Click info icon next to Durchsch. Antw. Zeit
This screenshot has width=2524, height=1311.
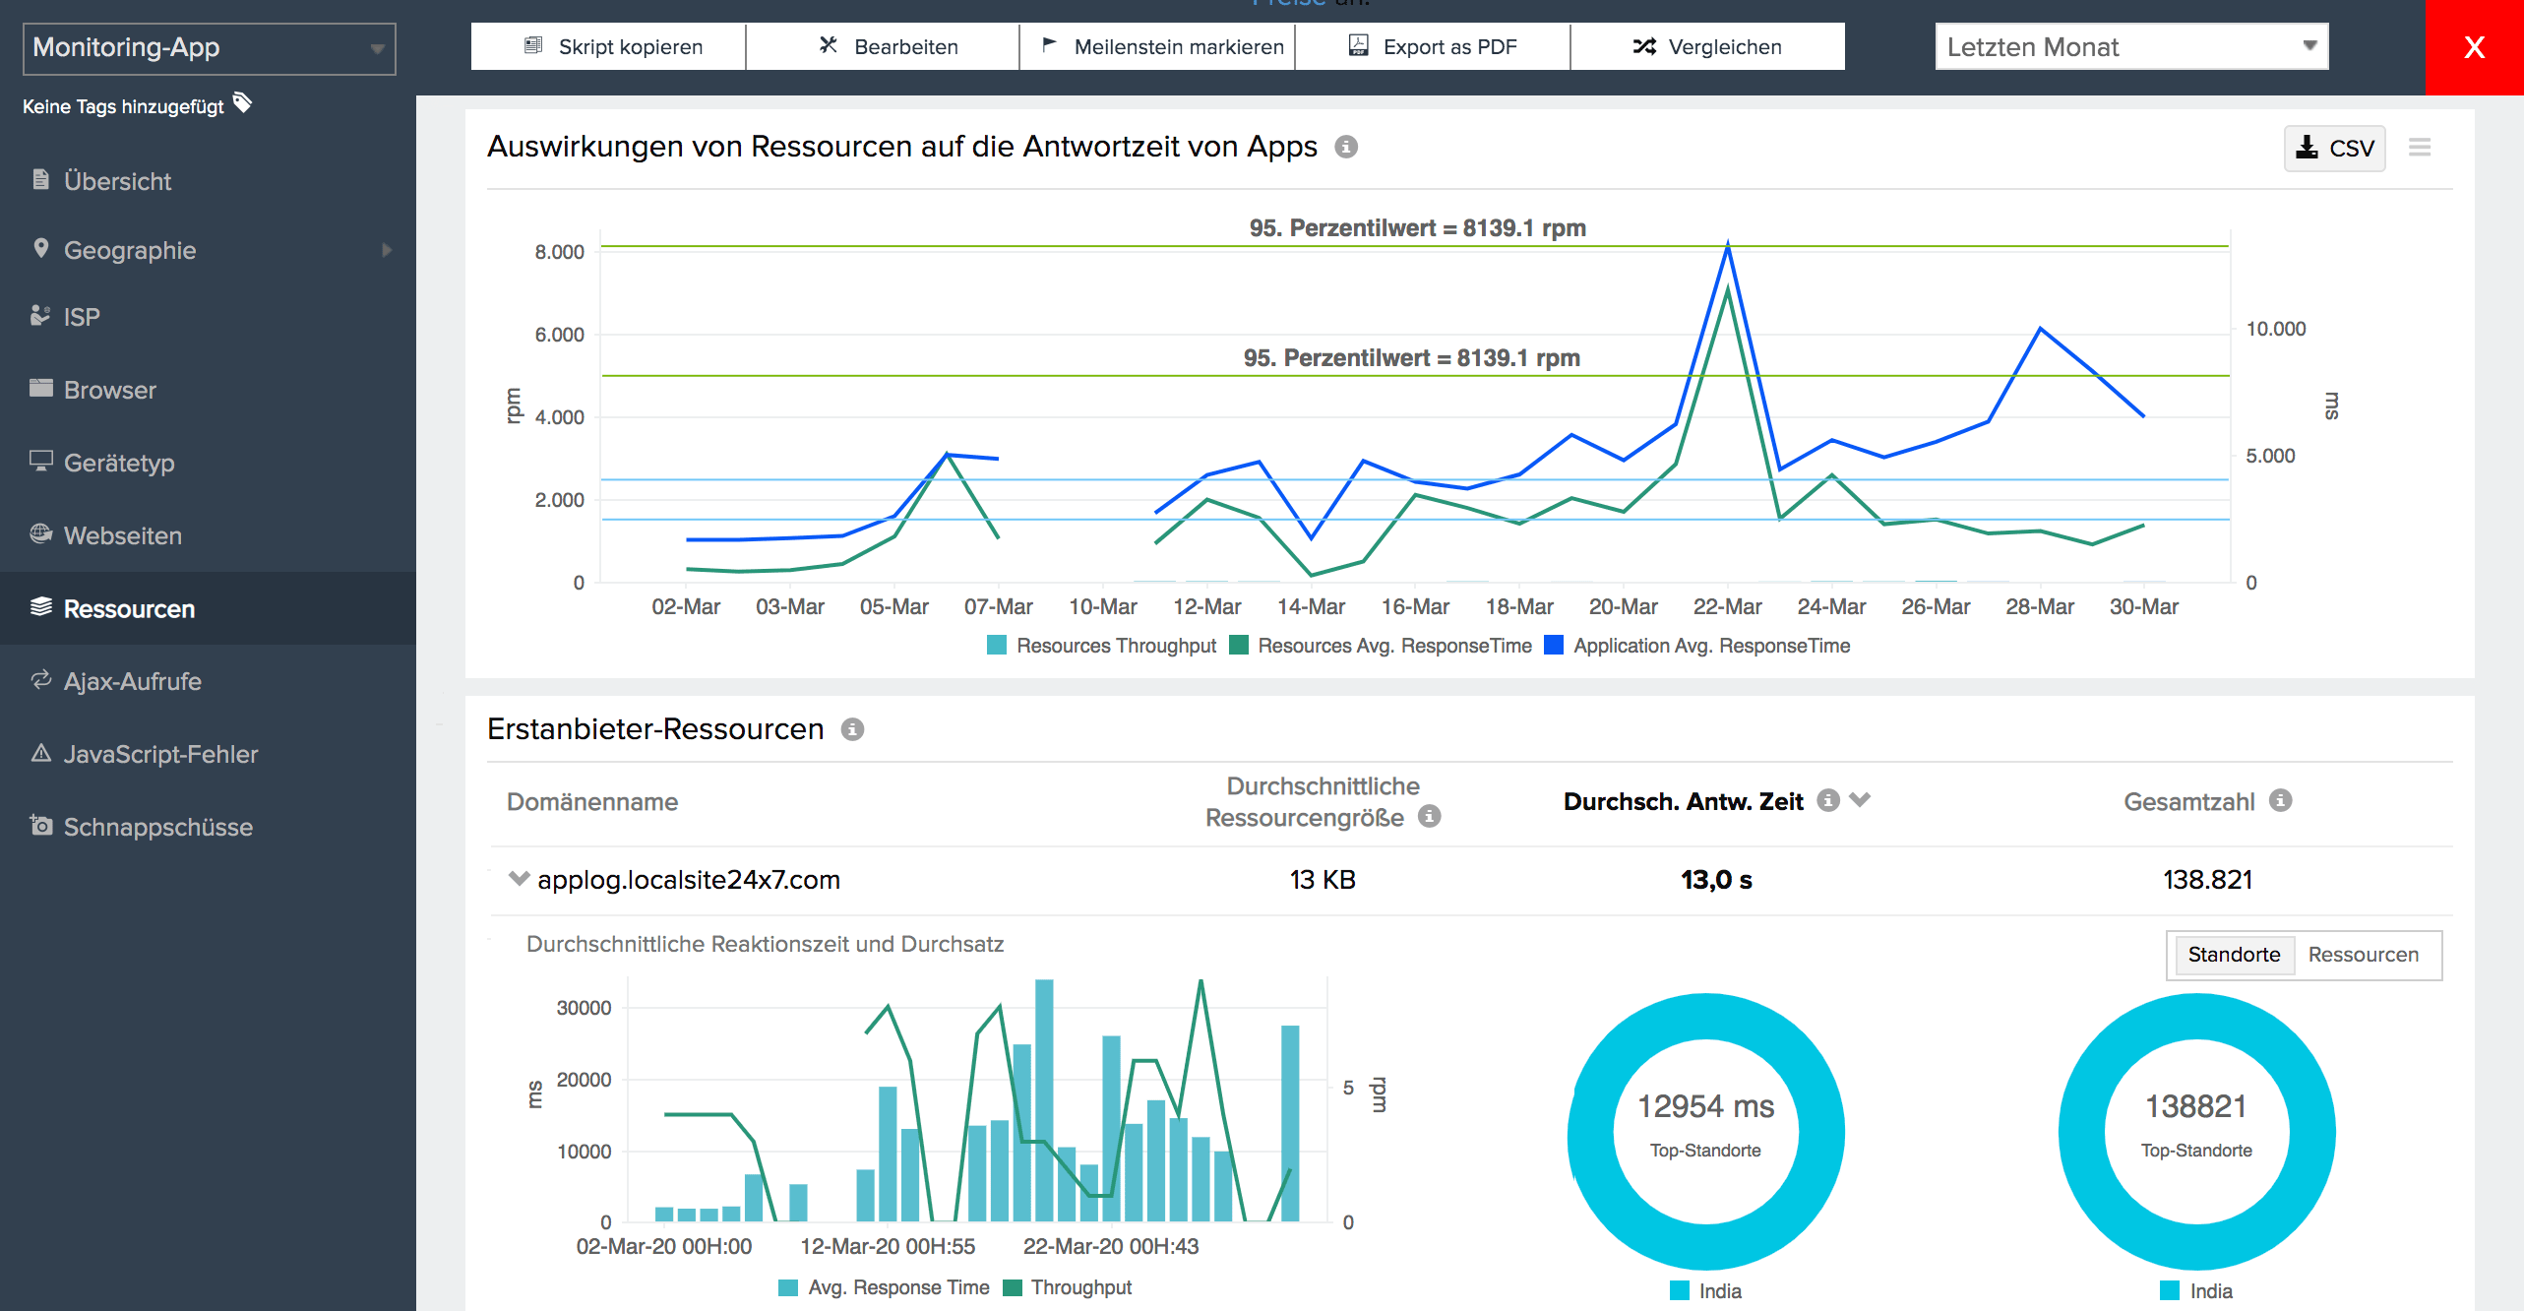pos(1828,800)
